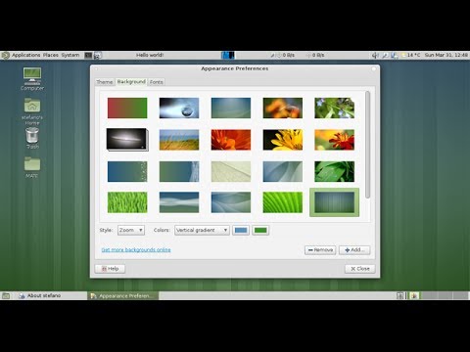Viewport: 470px width, 352px height.
Task: Click the Close button in dialog
Action: tap(360, 269)
